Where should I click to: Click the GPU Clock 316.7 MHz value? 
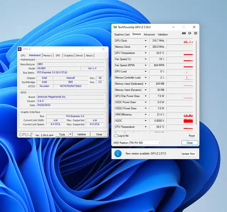157,41
